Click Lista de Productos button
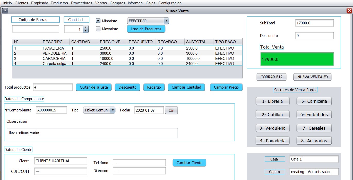This screenshot has height=180, width=353. (146, 29)
